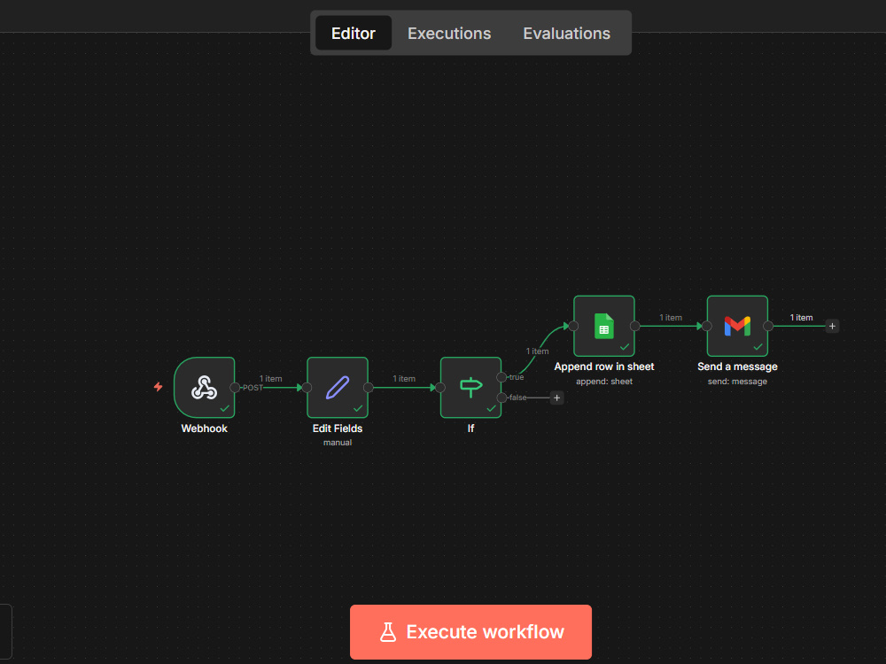Screen dimensions: 886x664
Task: Click the 'append: sheet' subtitle
Action: coord(604,382)
